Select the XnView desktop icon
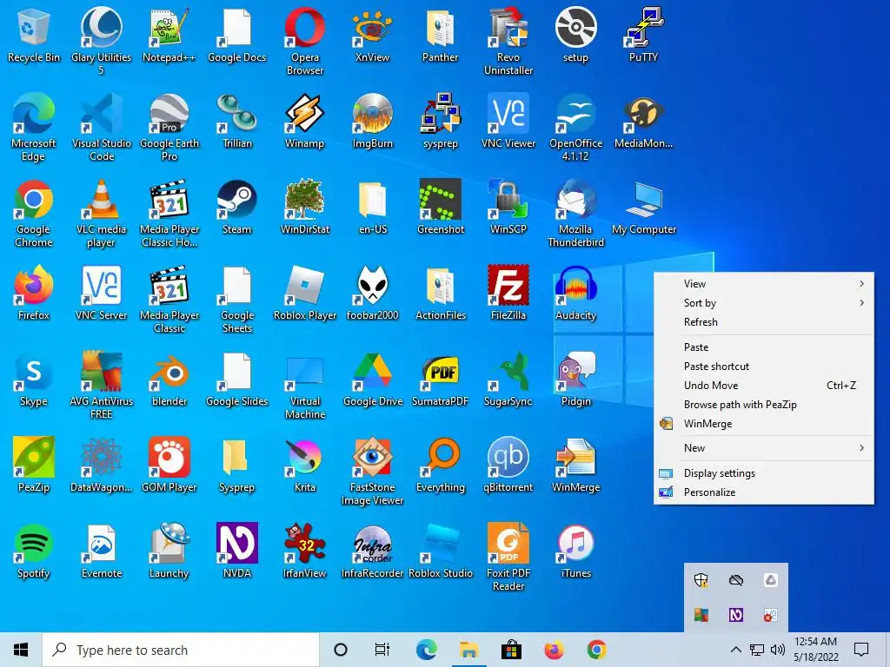 point(372,35)
